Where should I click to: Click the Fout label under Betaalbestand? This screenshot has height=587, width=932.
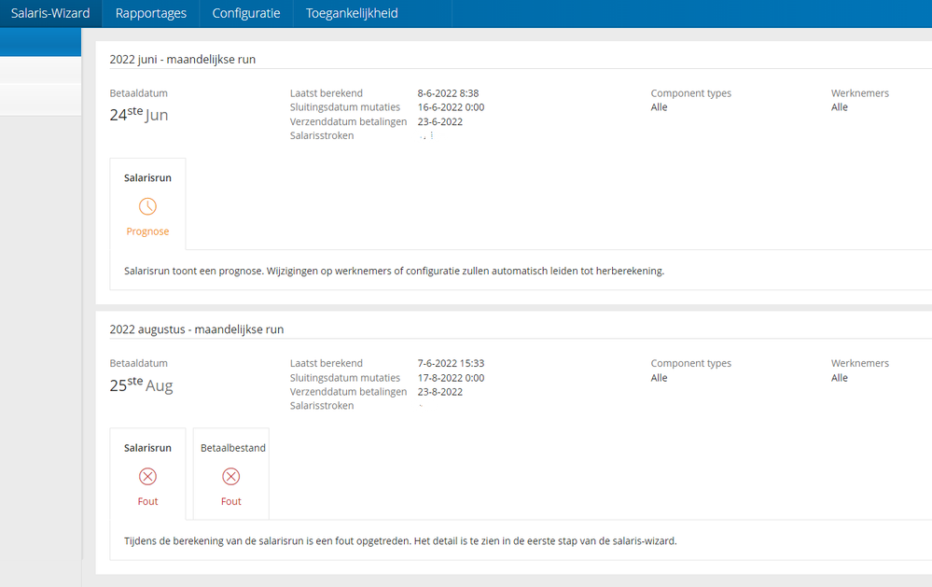point(231,501)
